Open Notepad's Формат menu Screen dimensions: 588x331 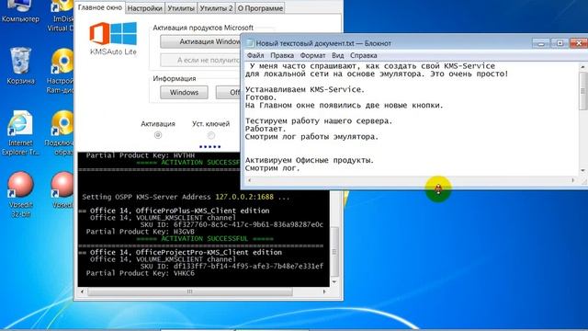(312, 55)
